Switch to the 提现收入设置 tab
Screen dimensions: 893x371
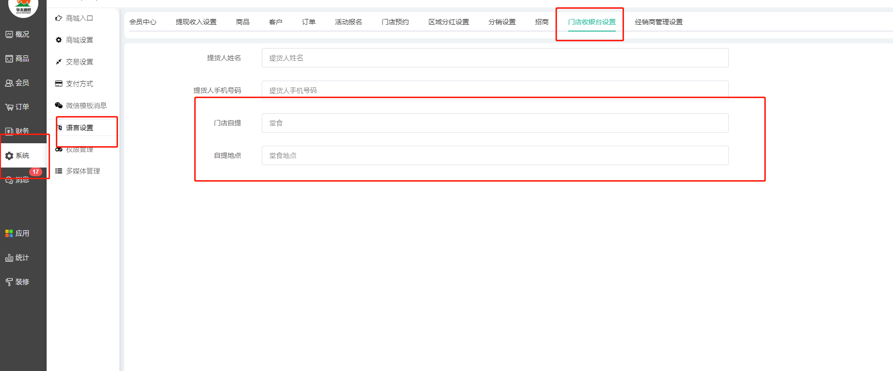[x=196, y=22]
